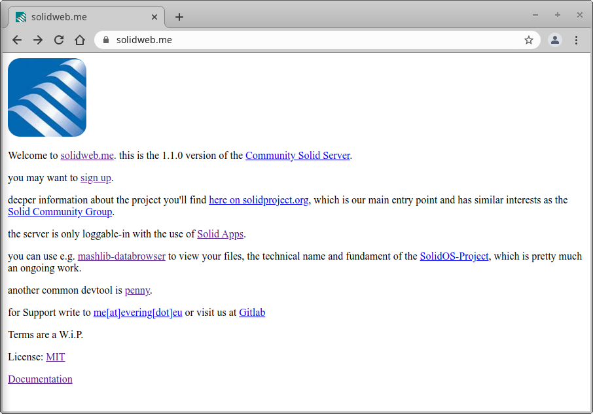This screenshot has height=414, width=593.
Task: Select the solidweb.me browser tab
Action: tap(79, 17)
